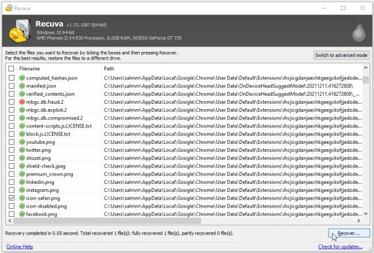The image size is (374, 253).
Task: Click the Recuva title bar app icon
Action: (9, 8)
